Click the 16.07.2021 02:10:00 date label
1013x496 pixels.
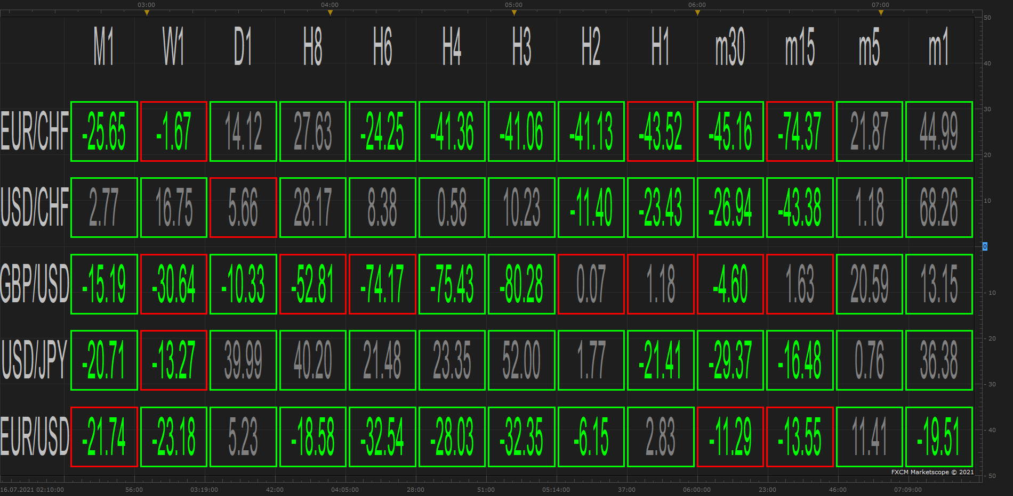pos(32,490)
